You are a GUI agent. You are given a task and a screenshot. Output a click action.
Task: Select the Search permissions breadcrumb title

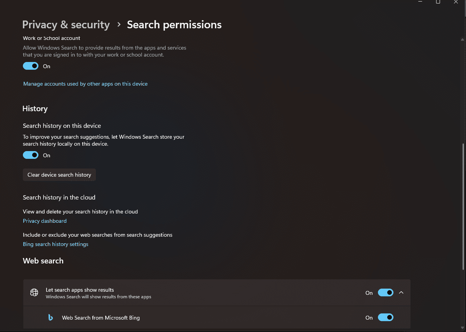pyautogui.click(x=174, y=24)
